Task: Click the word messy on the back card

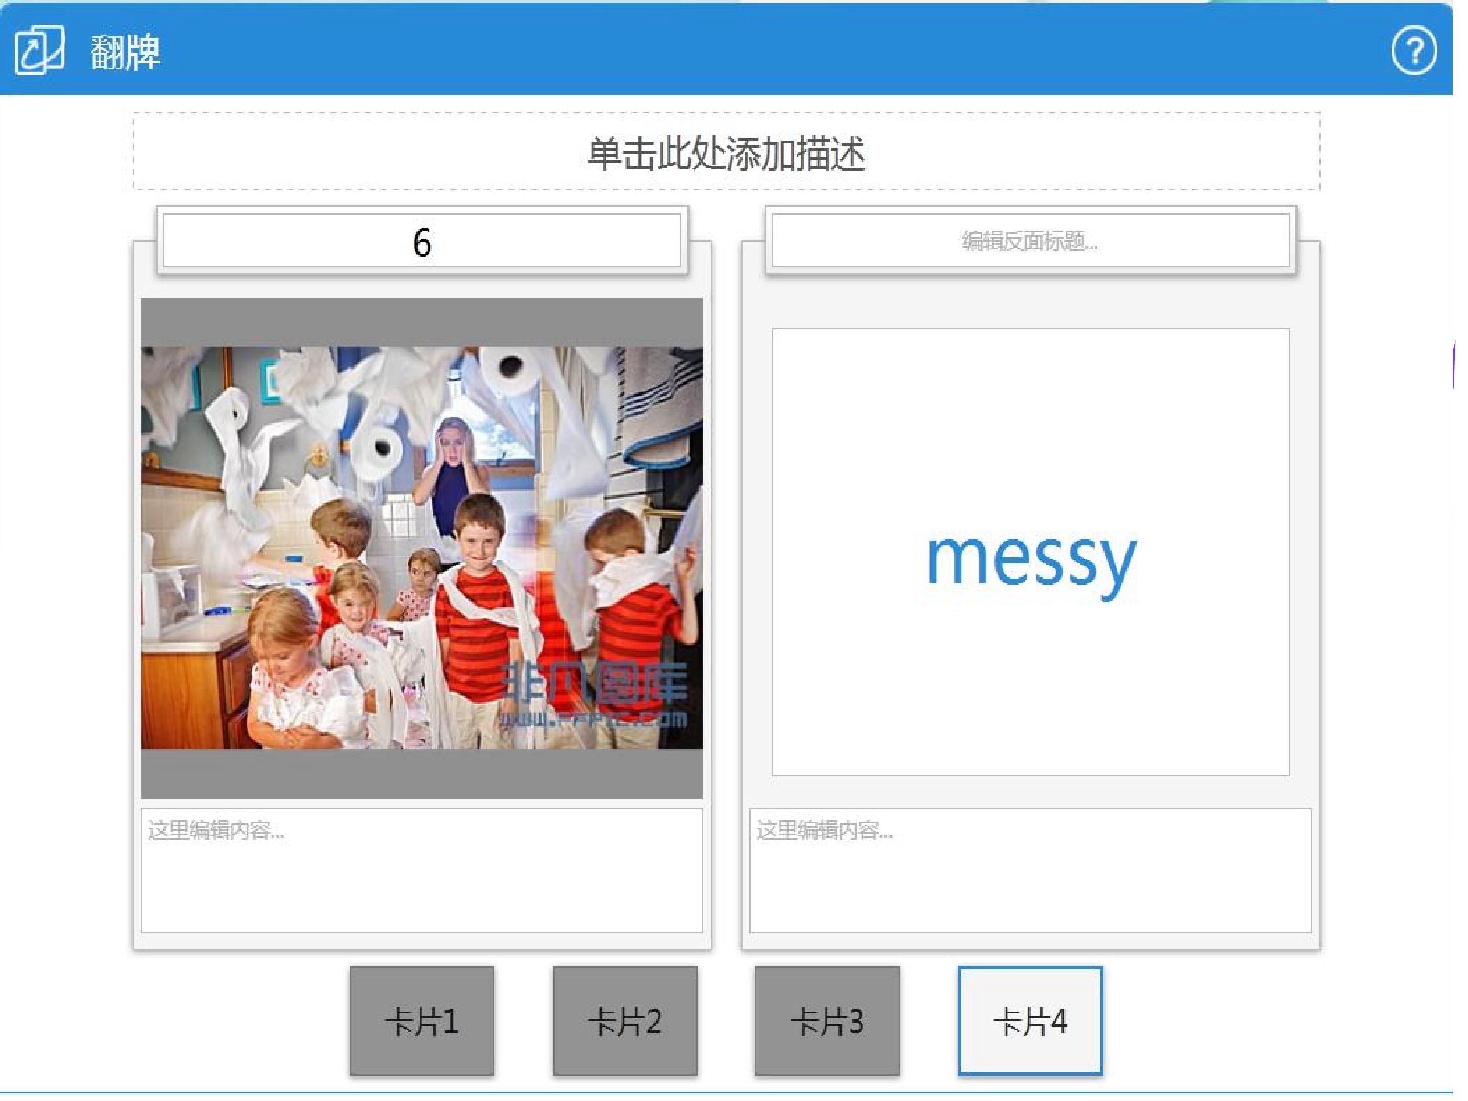Action: tap(1031, 561)
